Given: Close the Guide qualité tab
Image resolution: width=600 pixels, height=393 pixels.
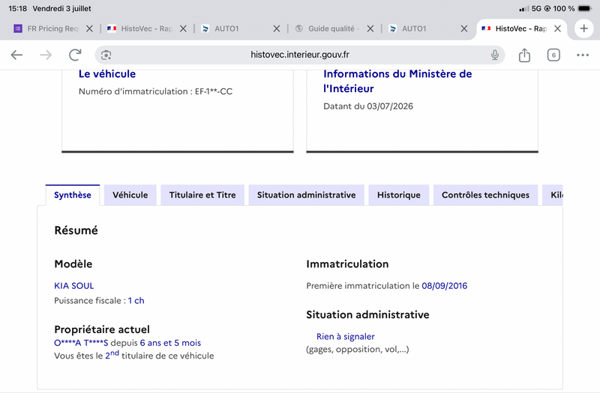Looking at the screenshot, I should 370,28.
